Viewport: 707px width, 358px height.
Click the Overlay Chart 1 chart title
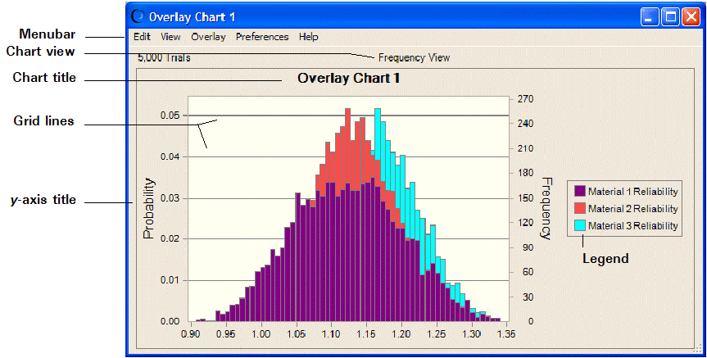pos(348,78)
